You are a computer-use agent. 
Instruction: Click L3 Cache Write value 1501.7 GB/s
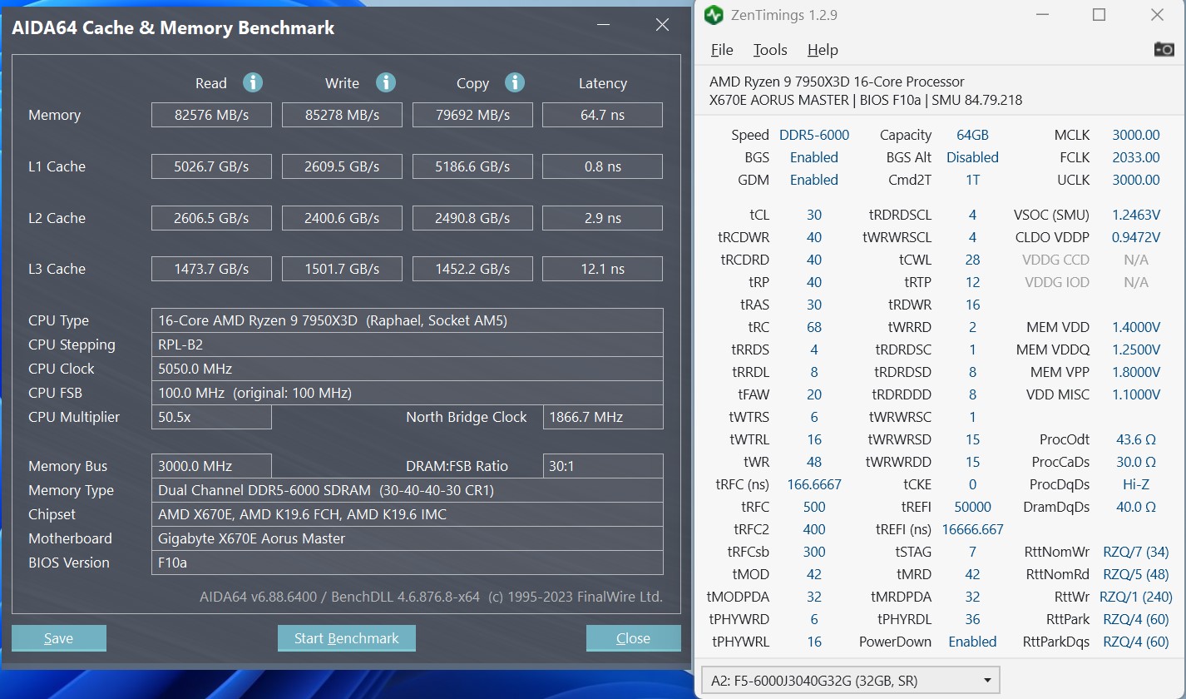point(342,269)
